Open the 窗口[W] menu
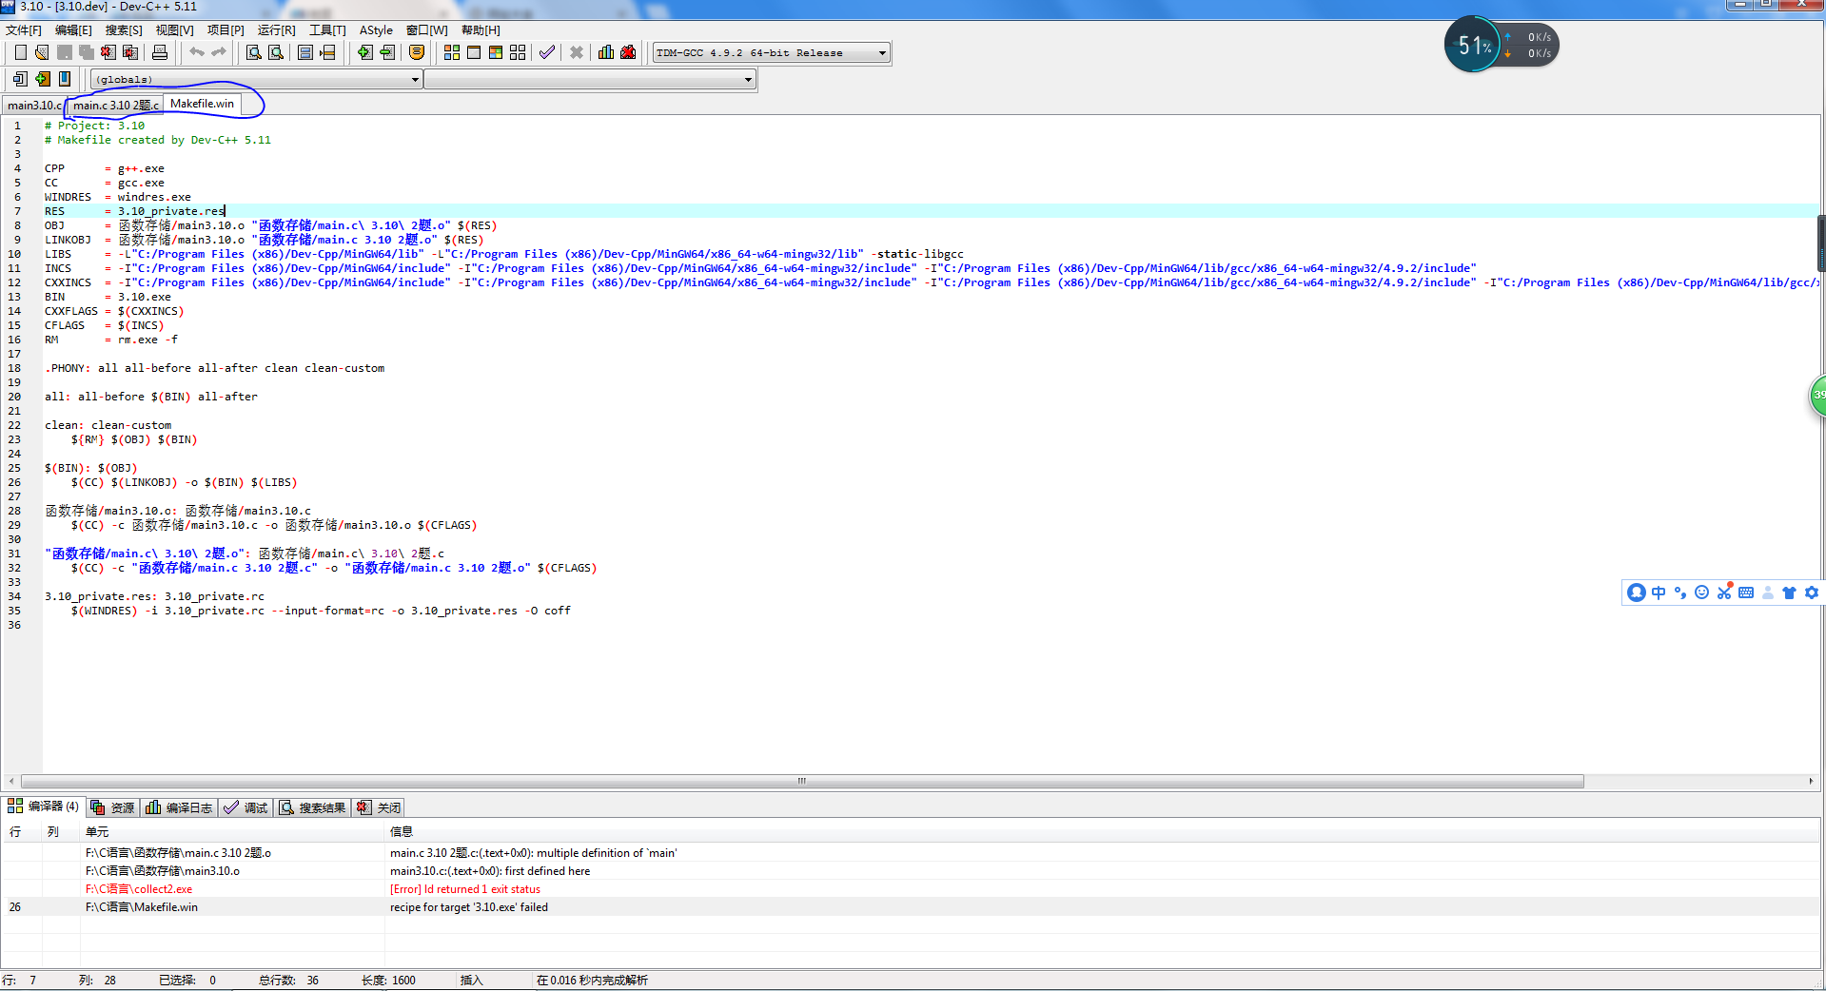 pyautogui.click(x=426, y=30)
